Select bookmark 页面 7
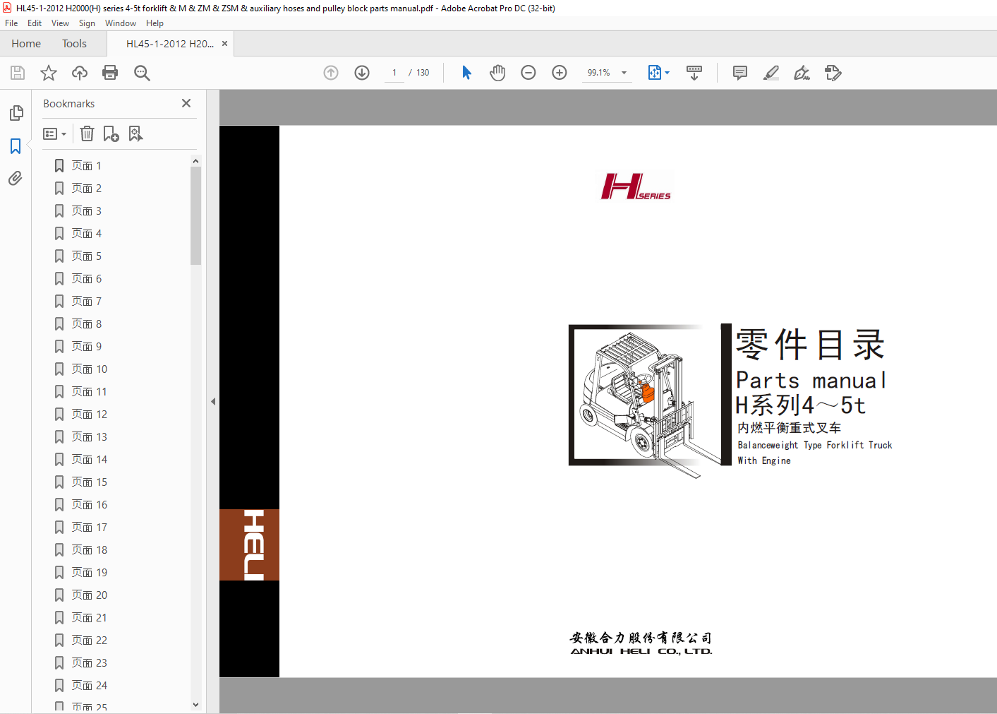 [x=86, y=302]
